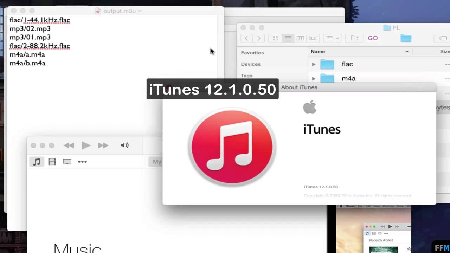
Task: Sort Finder list by Size column
Action: pos(445,52)
